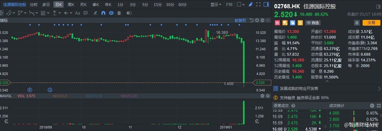This screenshot has height=131, width=382.
Task: Open F10 company info
Action: 229,4
